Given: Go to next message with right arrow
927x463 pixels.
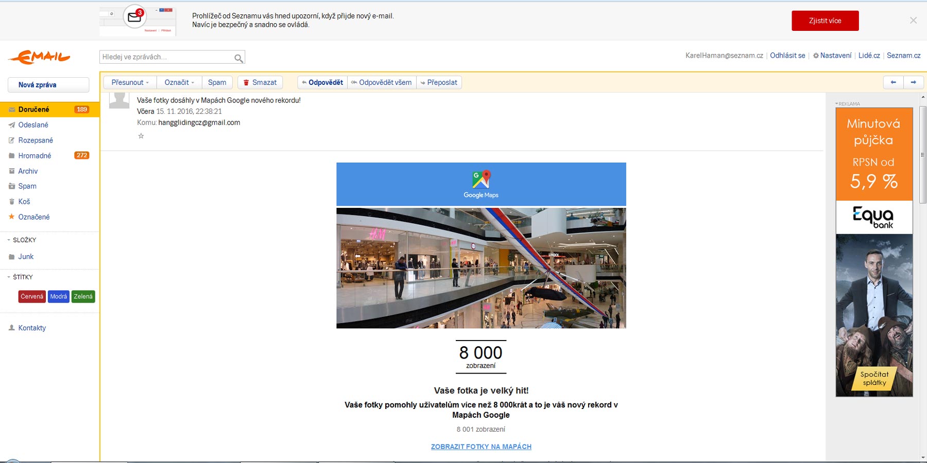Looking at the screenshot, I should (913, 82).
